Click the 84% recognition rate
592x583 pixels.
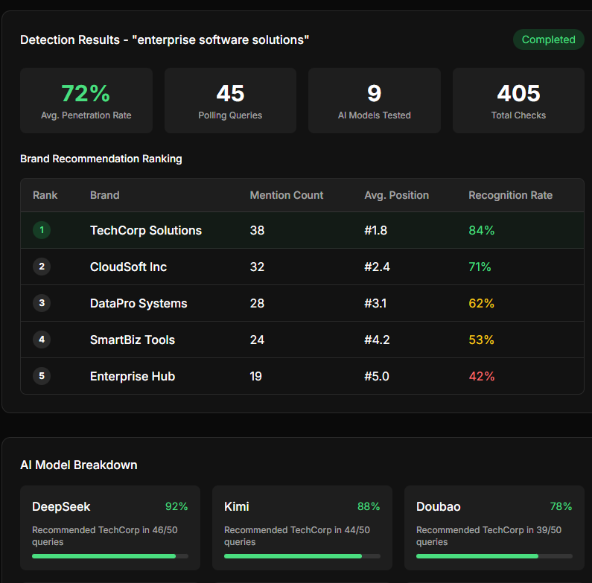(481, 230)
